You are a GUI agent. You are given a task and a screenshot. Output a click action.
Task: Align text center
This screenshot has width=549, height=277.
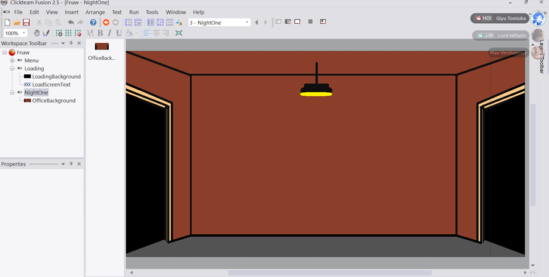[x=157, y=33]
